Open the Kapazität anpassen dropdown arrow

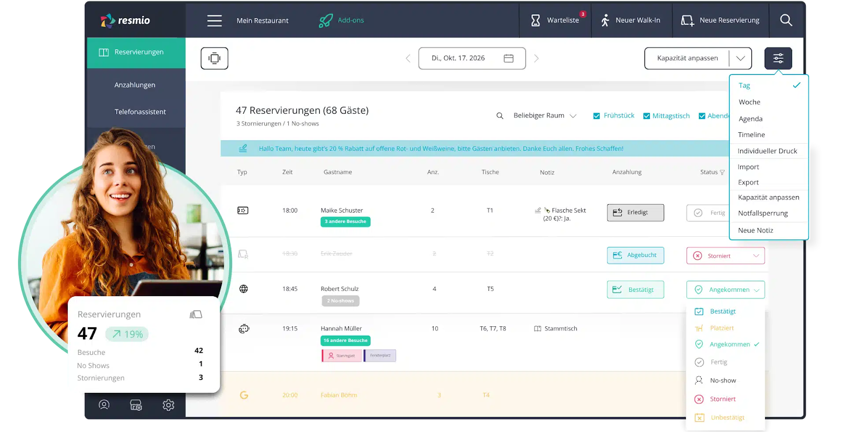[740, 58]
